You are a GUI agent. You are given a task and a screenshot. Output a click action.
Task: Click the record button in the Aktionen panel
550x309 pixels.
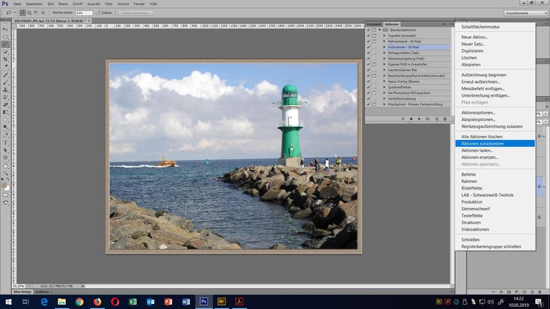click(411, 119)
